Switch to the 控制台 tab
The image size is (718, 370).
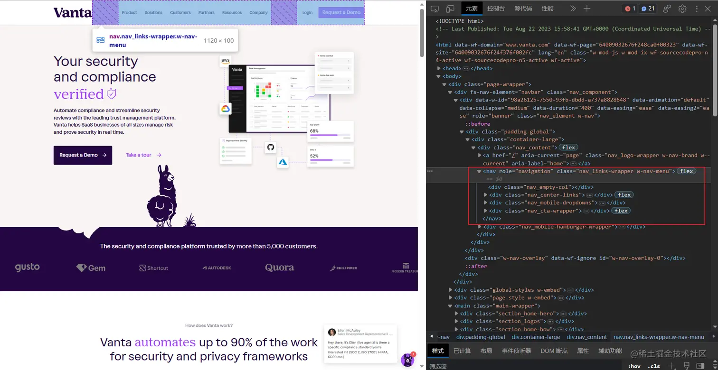point(496,8)
